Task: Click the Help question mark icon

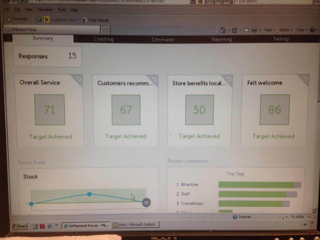Action: 312,30
